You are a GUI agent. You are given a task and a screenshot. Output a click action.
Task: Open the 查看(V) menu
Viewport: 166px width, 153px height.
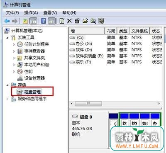50,13
